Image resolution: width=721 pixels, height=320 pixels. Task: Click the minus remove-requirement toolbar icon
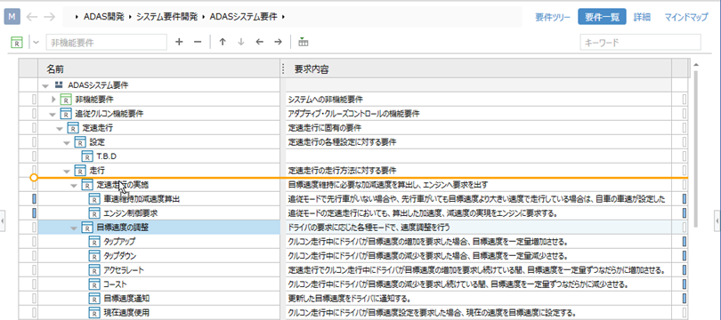coord(198,42)
